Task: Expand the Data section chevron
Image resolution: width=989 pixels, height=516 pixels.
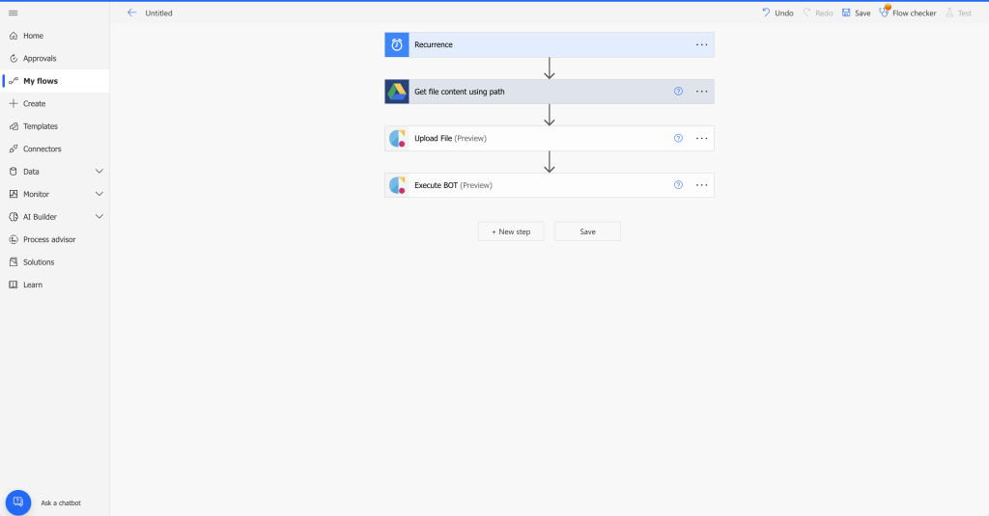Action: [99, 172]
